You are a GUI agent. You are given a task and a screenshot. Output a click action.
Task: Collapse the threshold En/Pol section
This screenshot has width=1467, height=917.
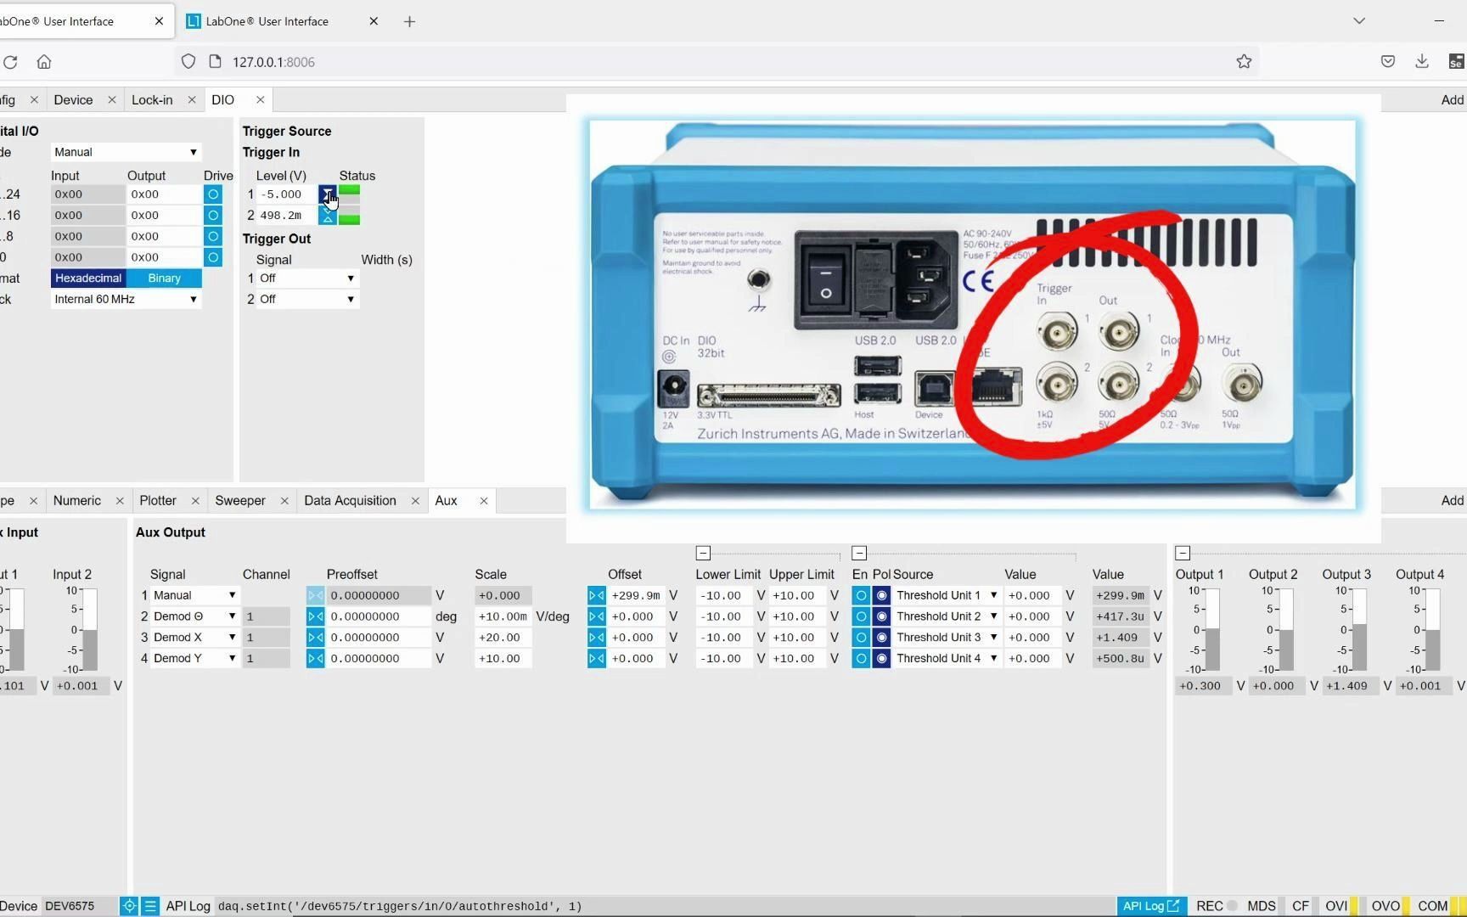tap(859, 554)
